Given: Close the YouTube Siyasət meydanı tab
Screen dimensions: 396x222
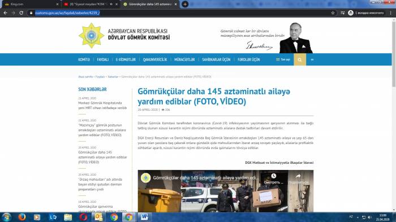Looking at the screenshot, I should [x=117, y=5].
